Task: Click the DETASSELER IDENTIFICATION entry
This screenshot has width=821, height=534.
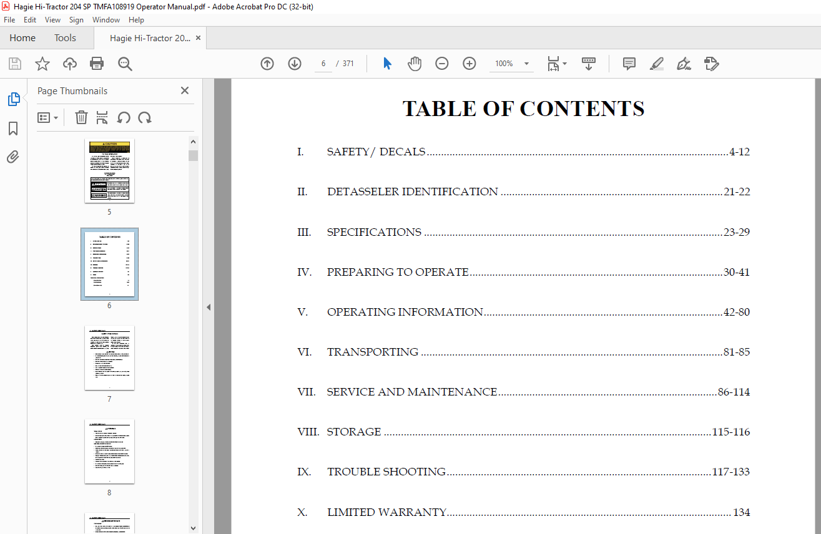Action: pos(523,192)
